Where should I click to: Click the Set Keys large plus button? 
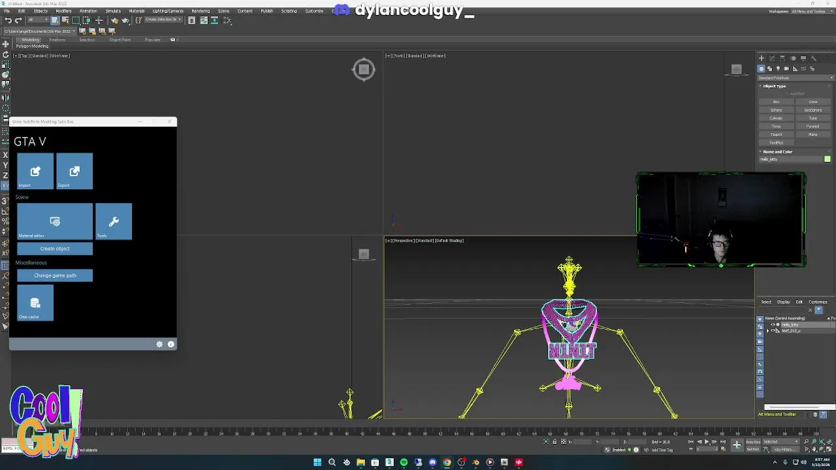click(737, 445)
